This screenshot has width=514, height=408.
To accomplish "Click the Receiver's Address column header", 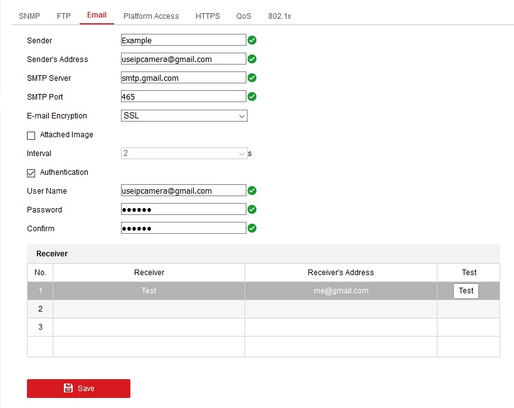I will [x=341, y=273].
